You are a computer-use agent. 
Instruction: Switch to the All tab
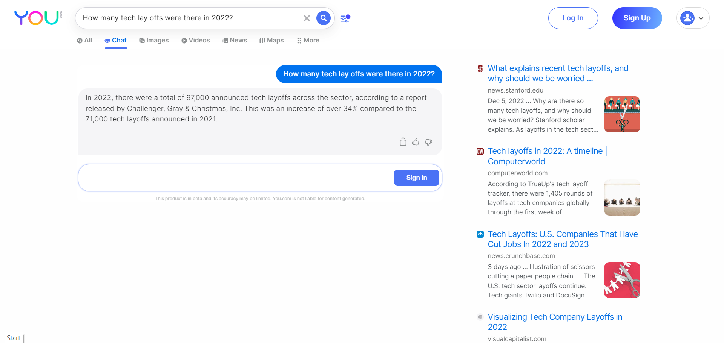pyautogui.click(x=84, y=40)
